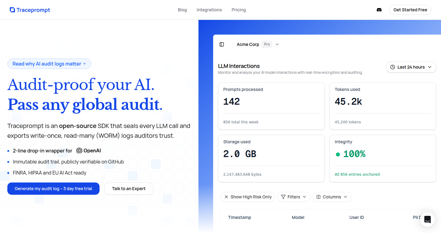This screenshot has height=233, width=441.
Task: Click the Model column header
Action: tap(298, 217)
